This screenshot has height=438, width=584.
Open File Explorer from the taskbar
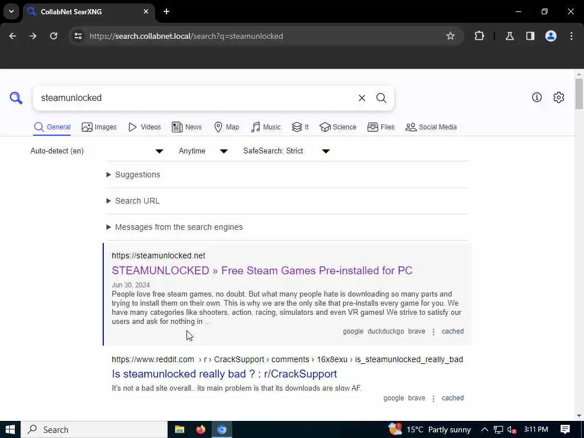[x=180, y=429]
